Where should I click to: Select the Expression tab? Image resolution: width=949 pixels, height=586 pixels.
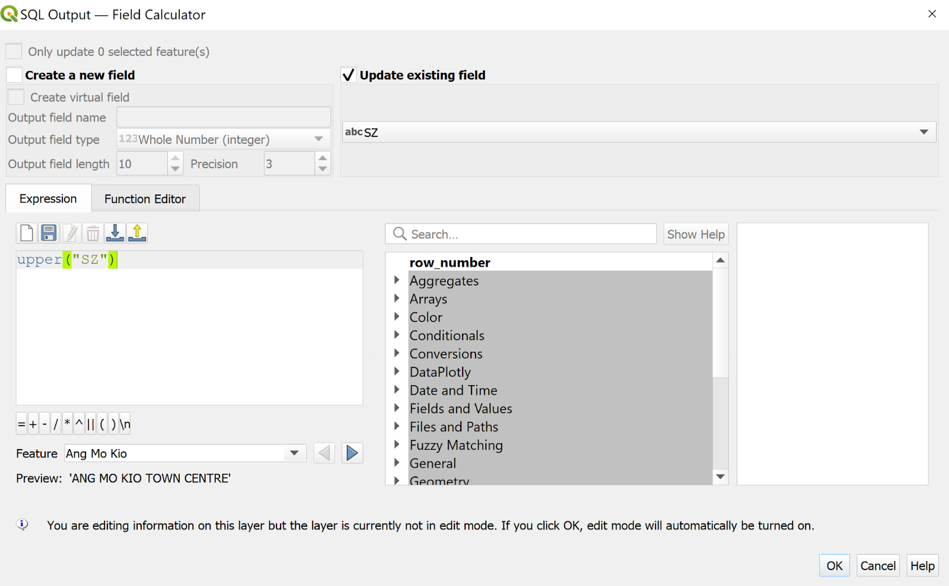click(x=48, y=199)
